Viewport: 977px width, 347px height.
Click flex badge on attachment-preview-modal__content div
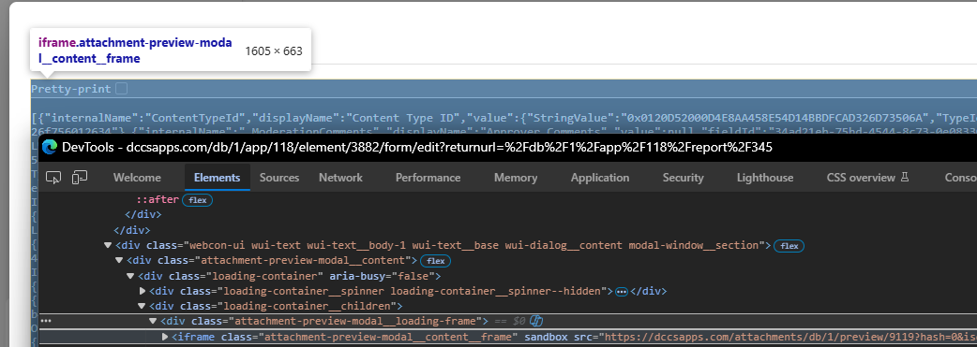click(x=436, y=261)
